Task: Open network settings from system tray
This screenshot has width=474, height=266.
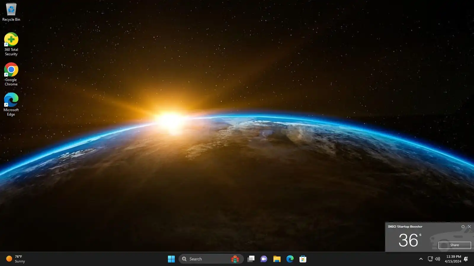Action: [x=430, y=259]
